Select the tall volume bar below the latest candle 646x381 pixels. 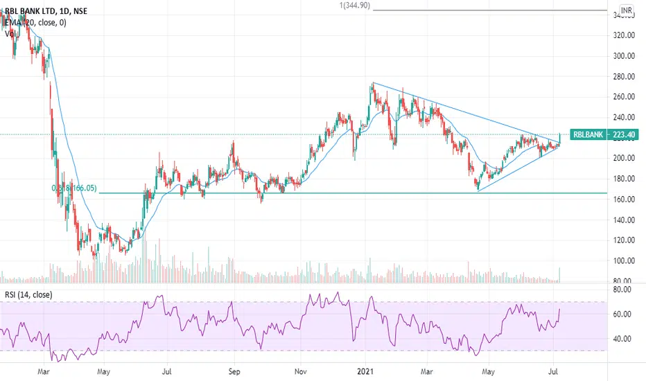pos(559,275)
